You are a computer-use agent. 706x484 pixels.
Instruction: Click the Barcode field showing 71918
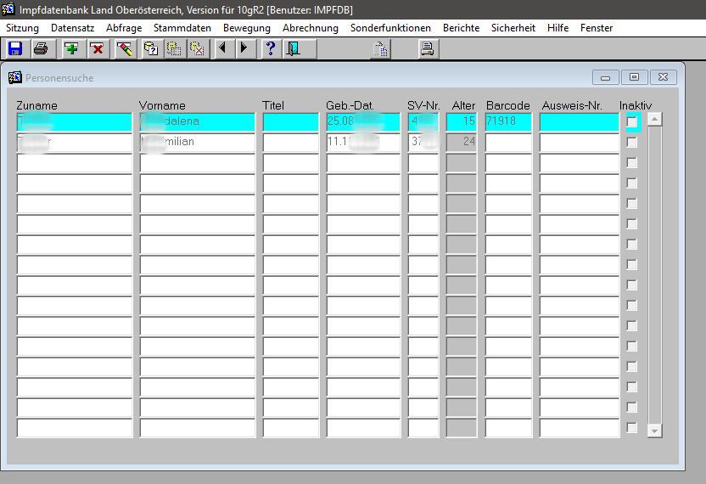pyautogui.click(x=507, y=122)
